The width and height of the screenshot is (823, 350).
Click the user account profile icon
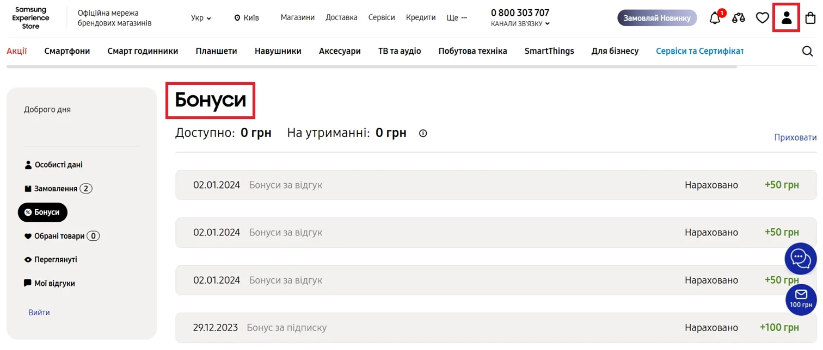coord(786,18)
